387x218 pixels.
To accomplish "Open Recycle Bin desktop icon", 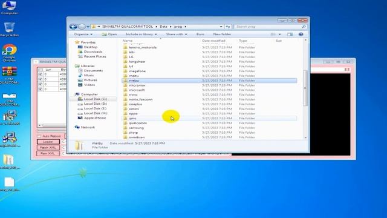I will [9, 29].
